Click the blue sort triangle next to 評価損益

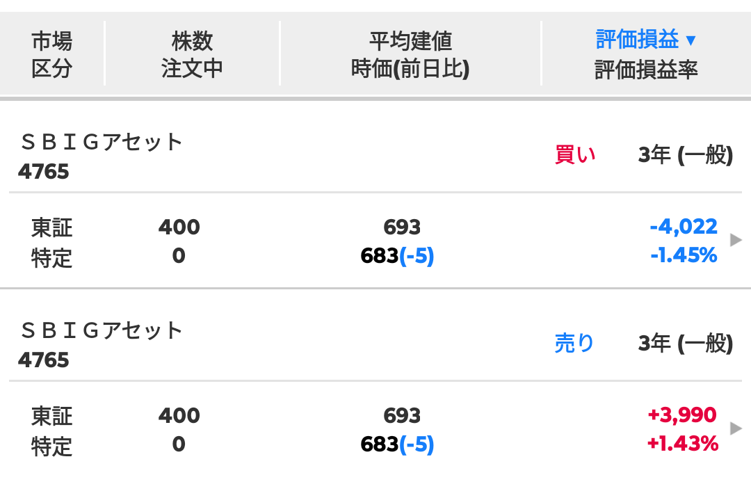691,40
